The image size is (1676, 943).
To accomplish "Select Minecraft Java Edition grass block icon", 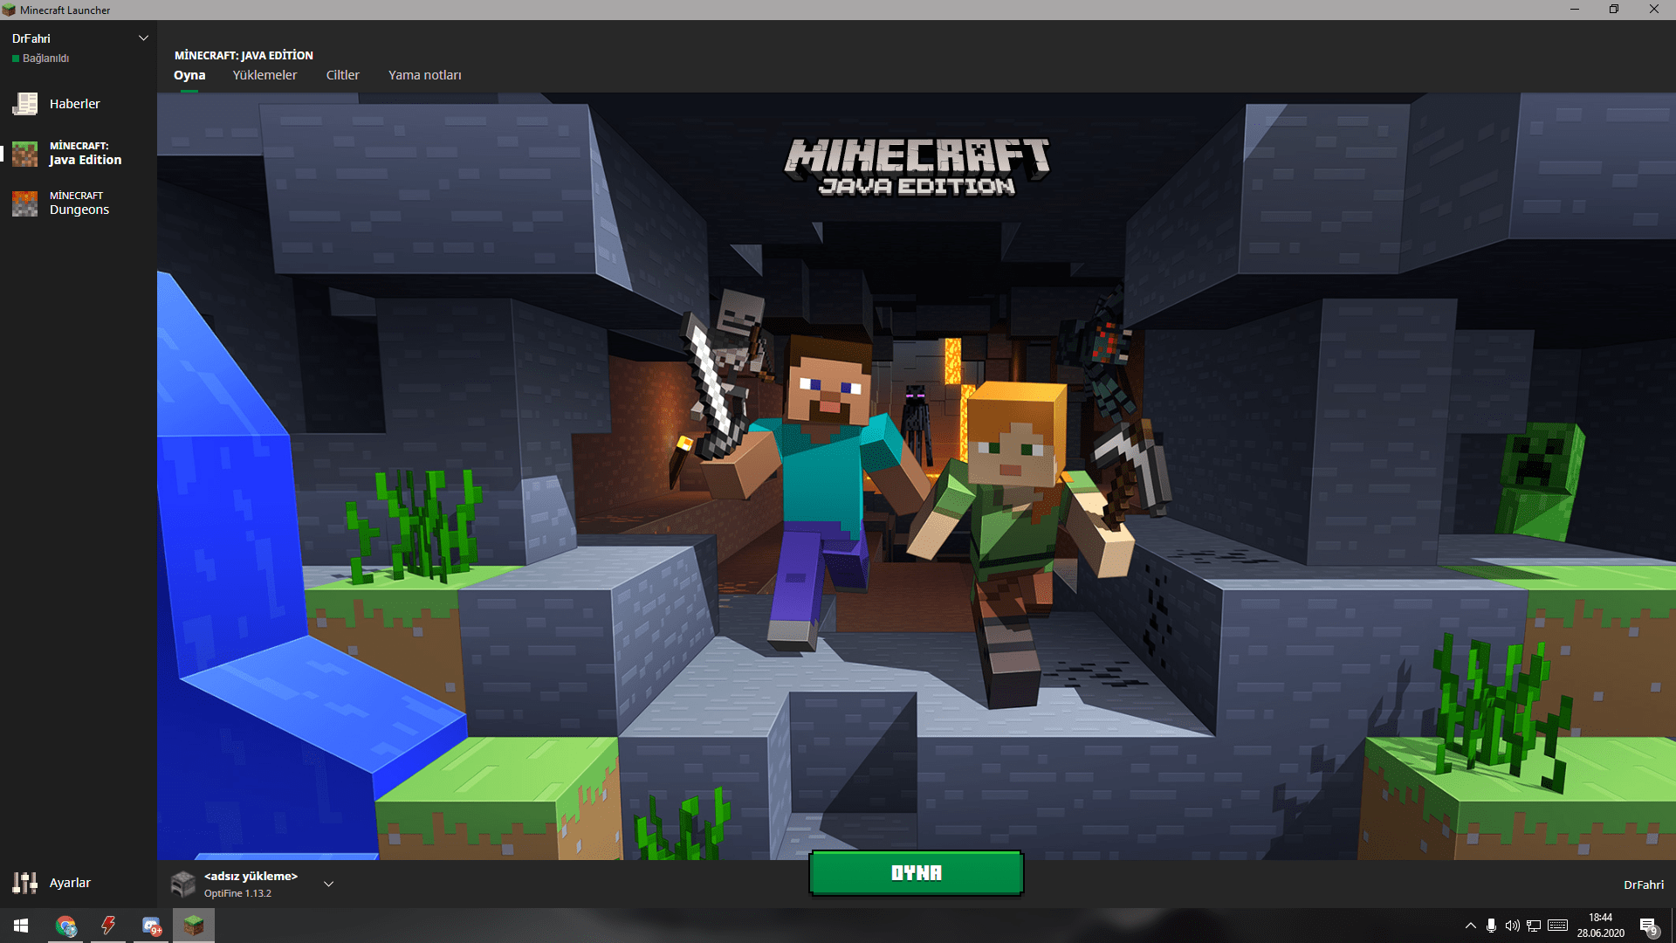I will click(25, 154).
